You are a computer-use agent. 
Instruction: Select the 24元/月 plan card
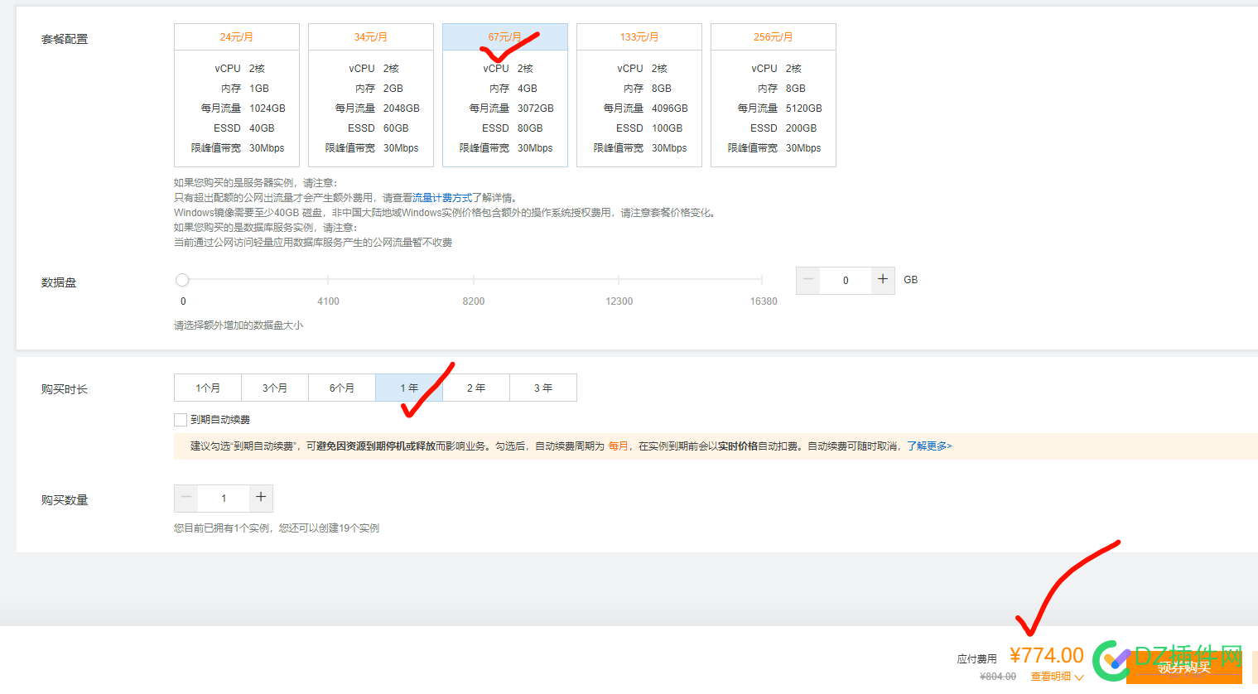pos(237,95)
